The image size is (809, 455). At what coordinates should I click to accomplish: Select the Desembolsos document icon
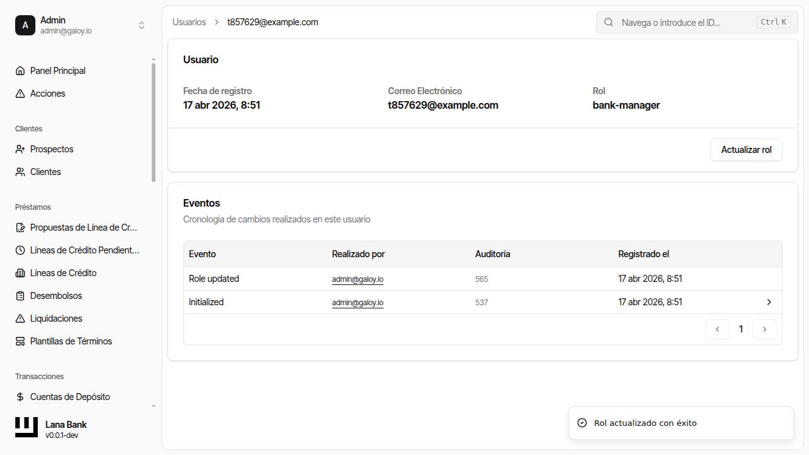point(20,296)
